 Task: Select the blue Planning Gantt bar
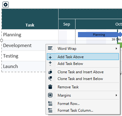pos(98,35)
